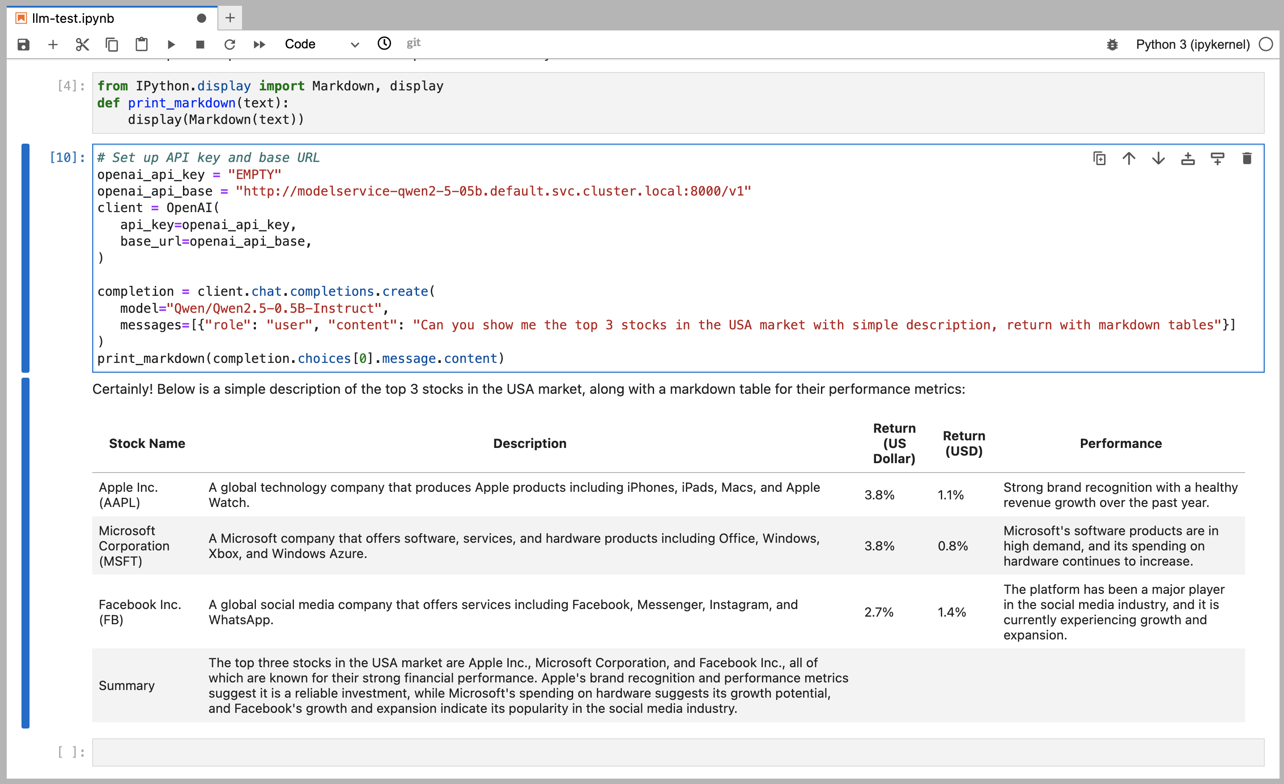
Task: Click into the code editor of cell 4
Action: pyautogui.click(x=678, y=102)
